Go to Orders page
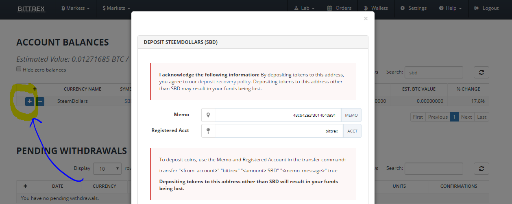The image size is (512, 204). point(339,8)
